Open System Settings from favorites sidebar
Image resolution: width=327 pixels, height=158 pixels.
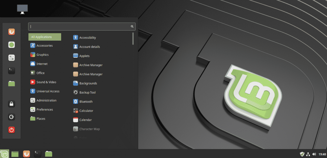tap(11, 58)
